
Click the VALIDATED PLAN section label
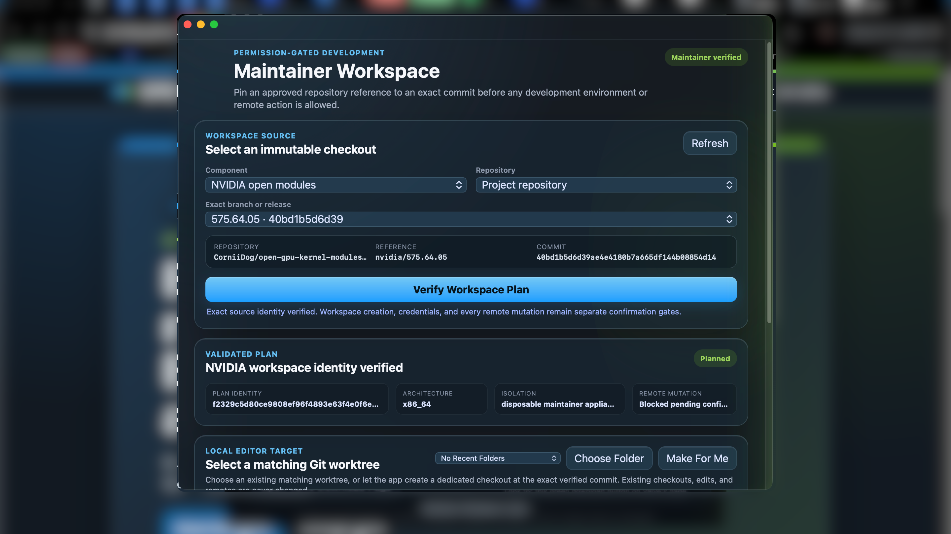click(241, 354)
